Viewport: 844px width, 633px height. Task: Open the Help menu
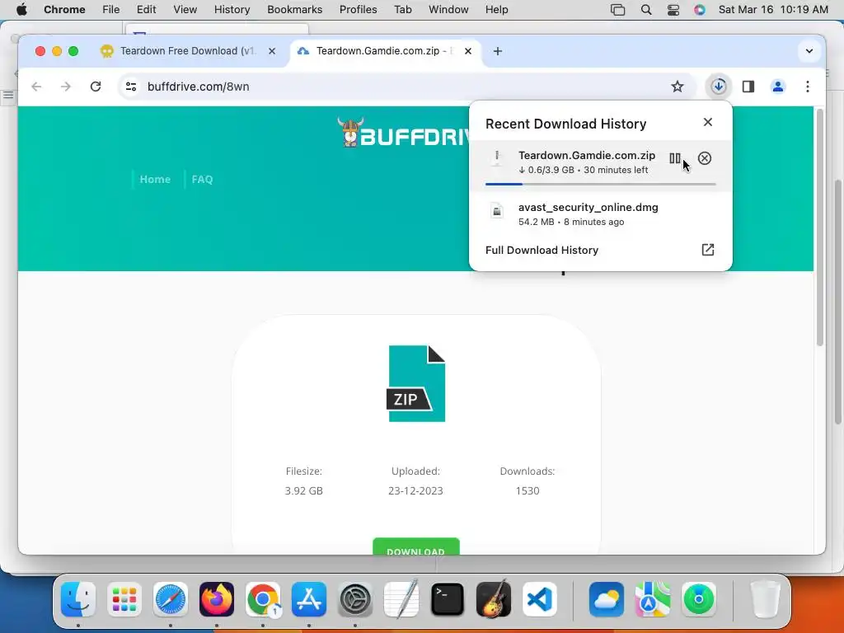point(496,10)
